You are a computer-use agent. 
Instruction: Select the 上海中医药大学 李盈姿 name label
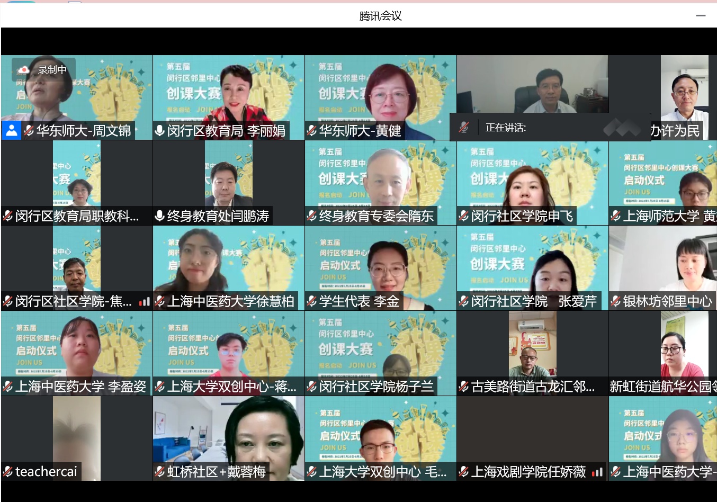[80, 387]
